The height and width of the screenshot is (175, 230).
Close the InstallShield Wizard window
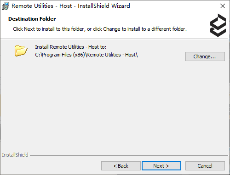(223, 6)
